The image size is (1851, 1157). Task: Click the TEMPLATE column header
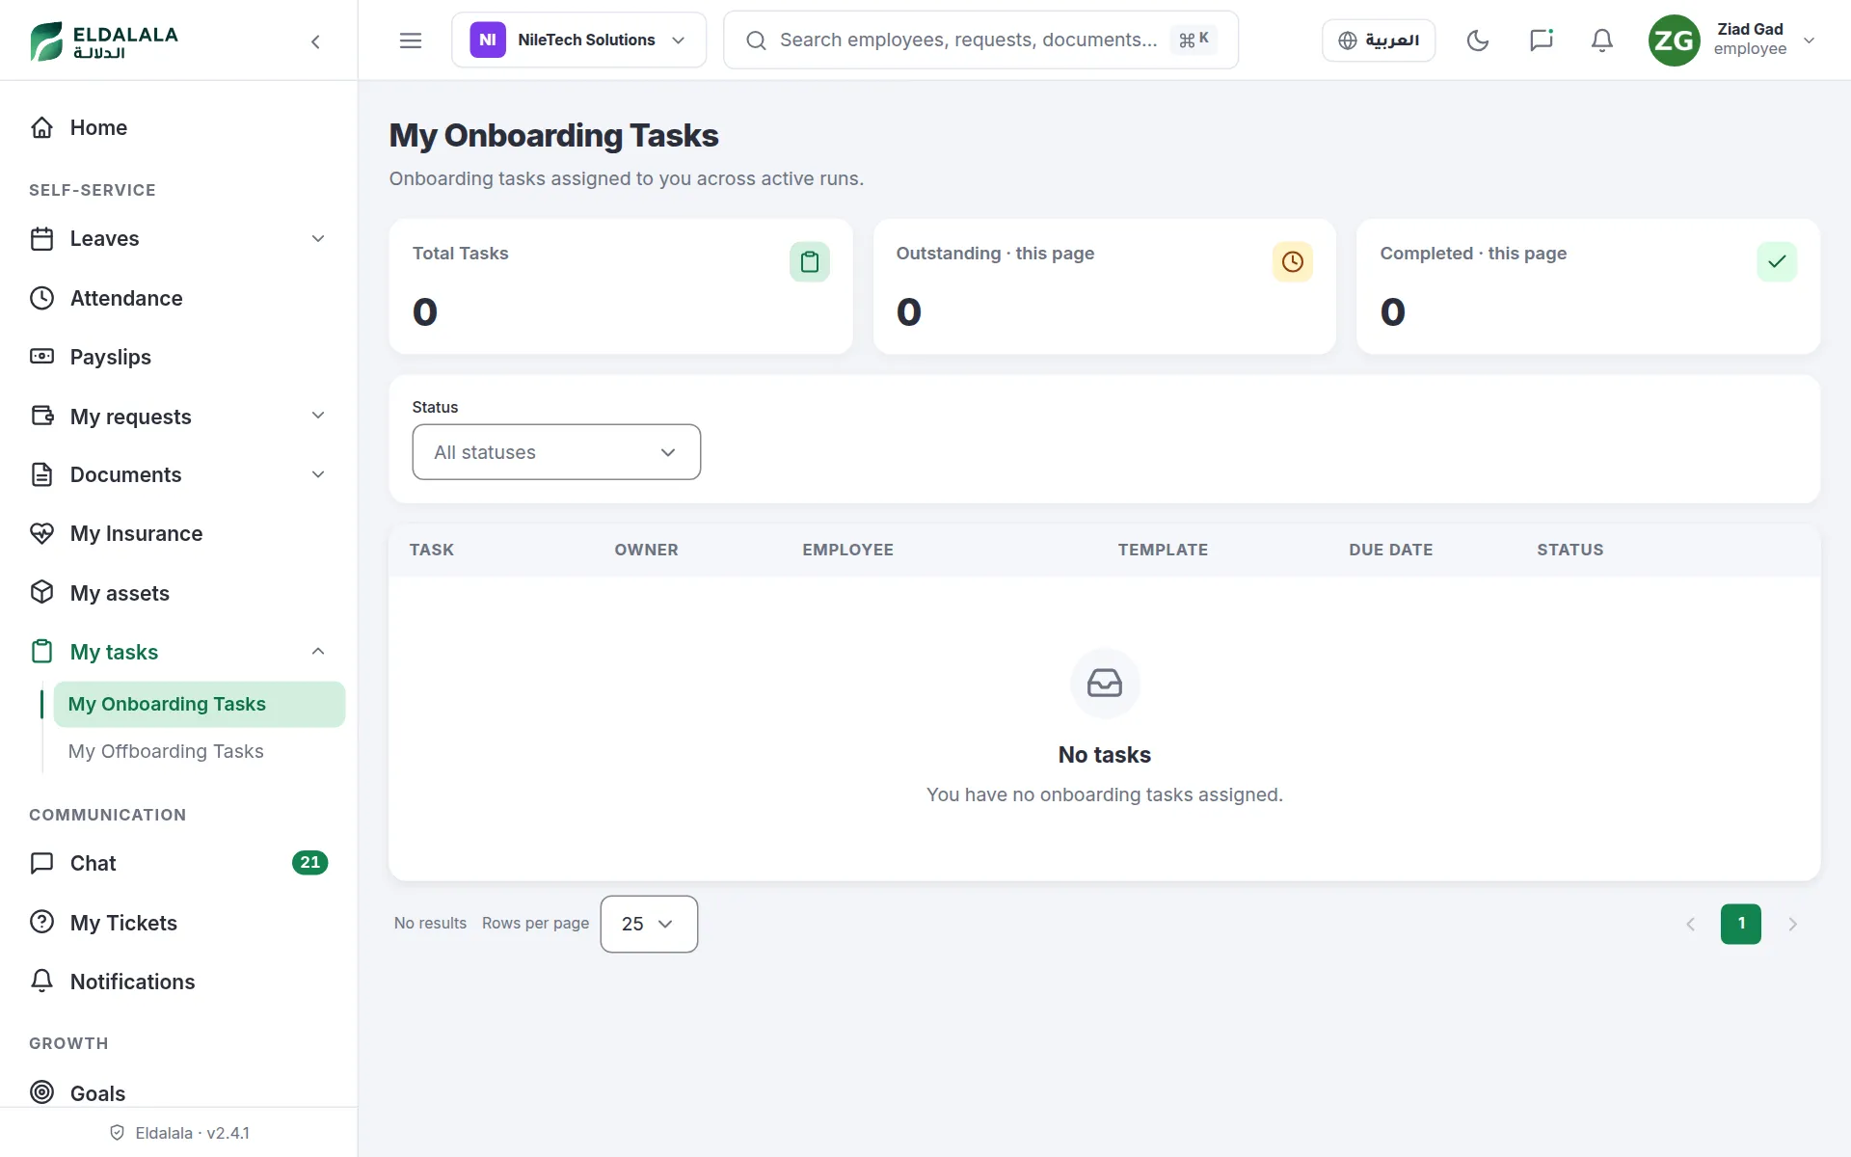click(x=1163, y=550)
